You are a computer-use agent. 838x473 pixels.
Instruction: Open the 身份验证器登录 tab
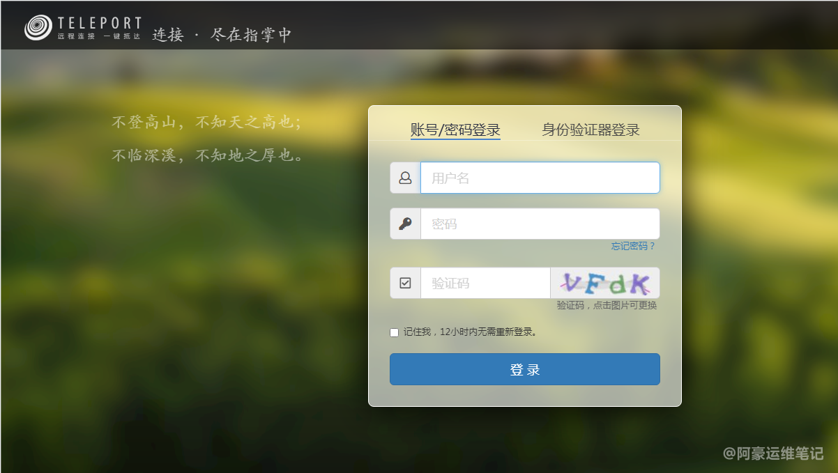[591, 130]
